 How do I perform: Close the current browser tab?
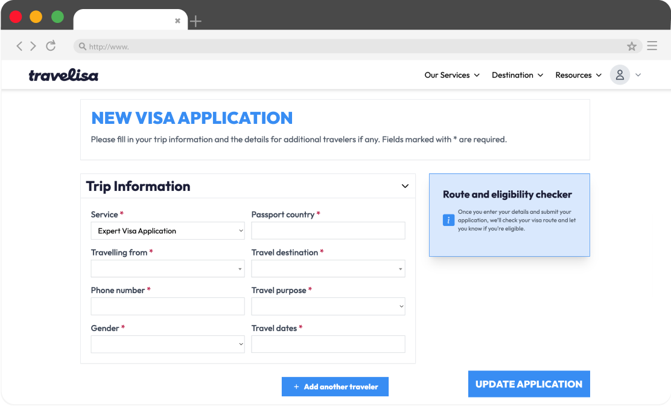pos(177,21)
